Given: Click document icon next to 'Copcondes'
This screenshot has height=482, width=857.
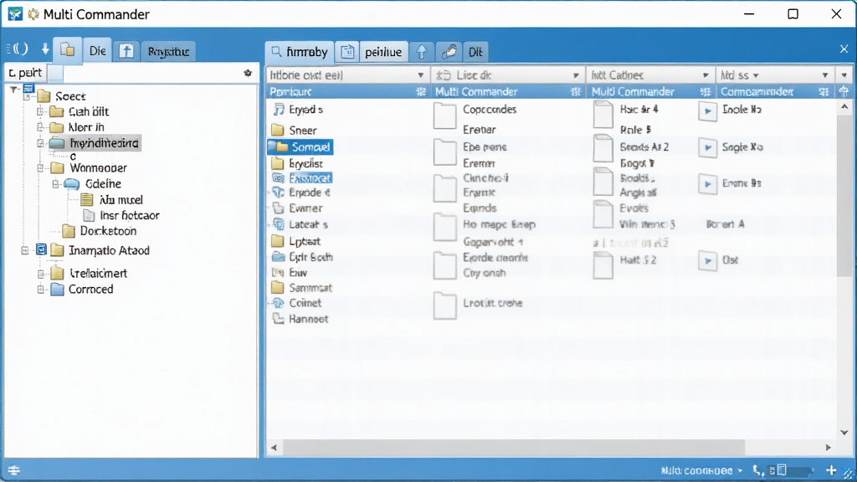Looking at the screenshot, I should [x=444, y=115].
